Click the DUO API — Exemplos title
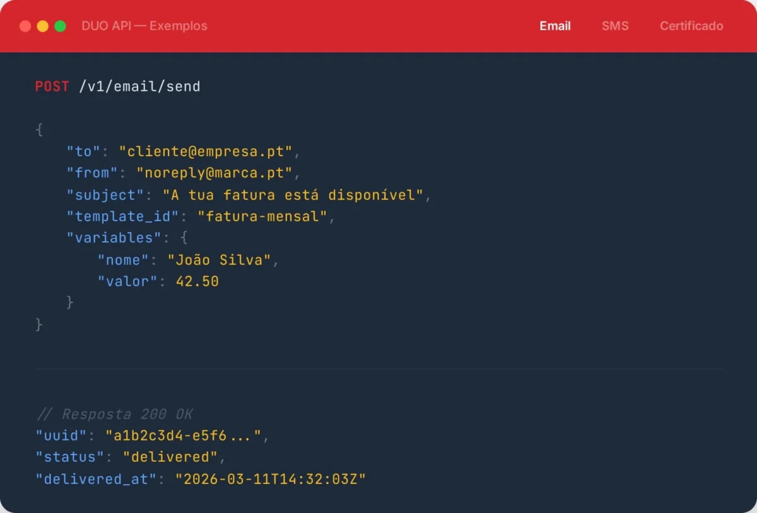This screenshot has height=513, width=757. (144, 26)
